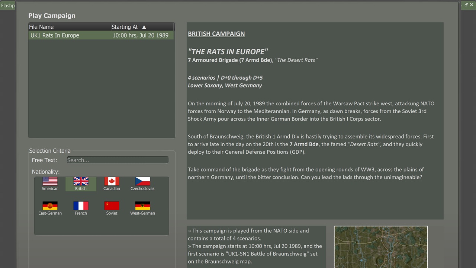The width and height of the screenshot is (476, 268).
Task: Click the Free Text search field
Action: point(118,160)
